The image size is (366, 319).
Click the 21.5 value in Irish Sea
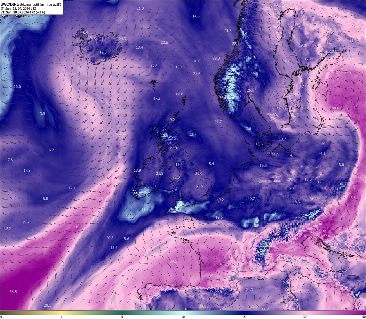pos(160,173)
